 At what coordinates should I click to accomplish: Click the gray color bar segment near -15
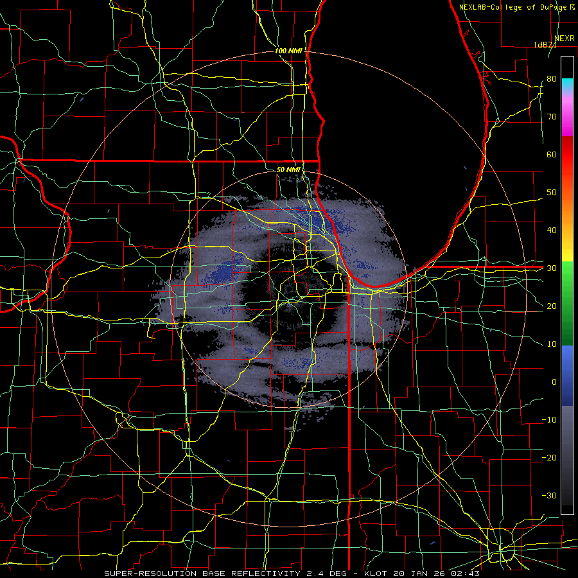tap(567, 439)
